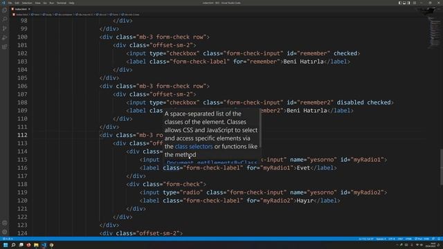Image resolution: width=443 pixels, height=249 pixels.
Task: Open the Run menu
Action: pos(51,3)
